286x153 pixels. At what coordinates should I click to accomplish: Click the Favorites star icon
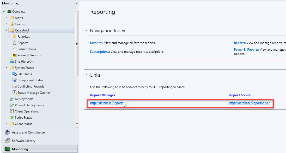click(15, 37)
